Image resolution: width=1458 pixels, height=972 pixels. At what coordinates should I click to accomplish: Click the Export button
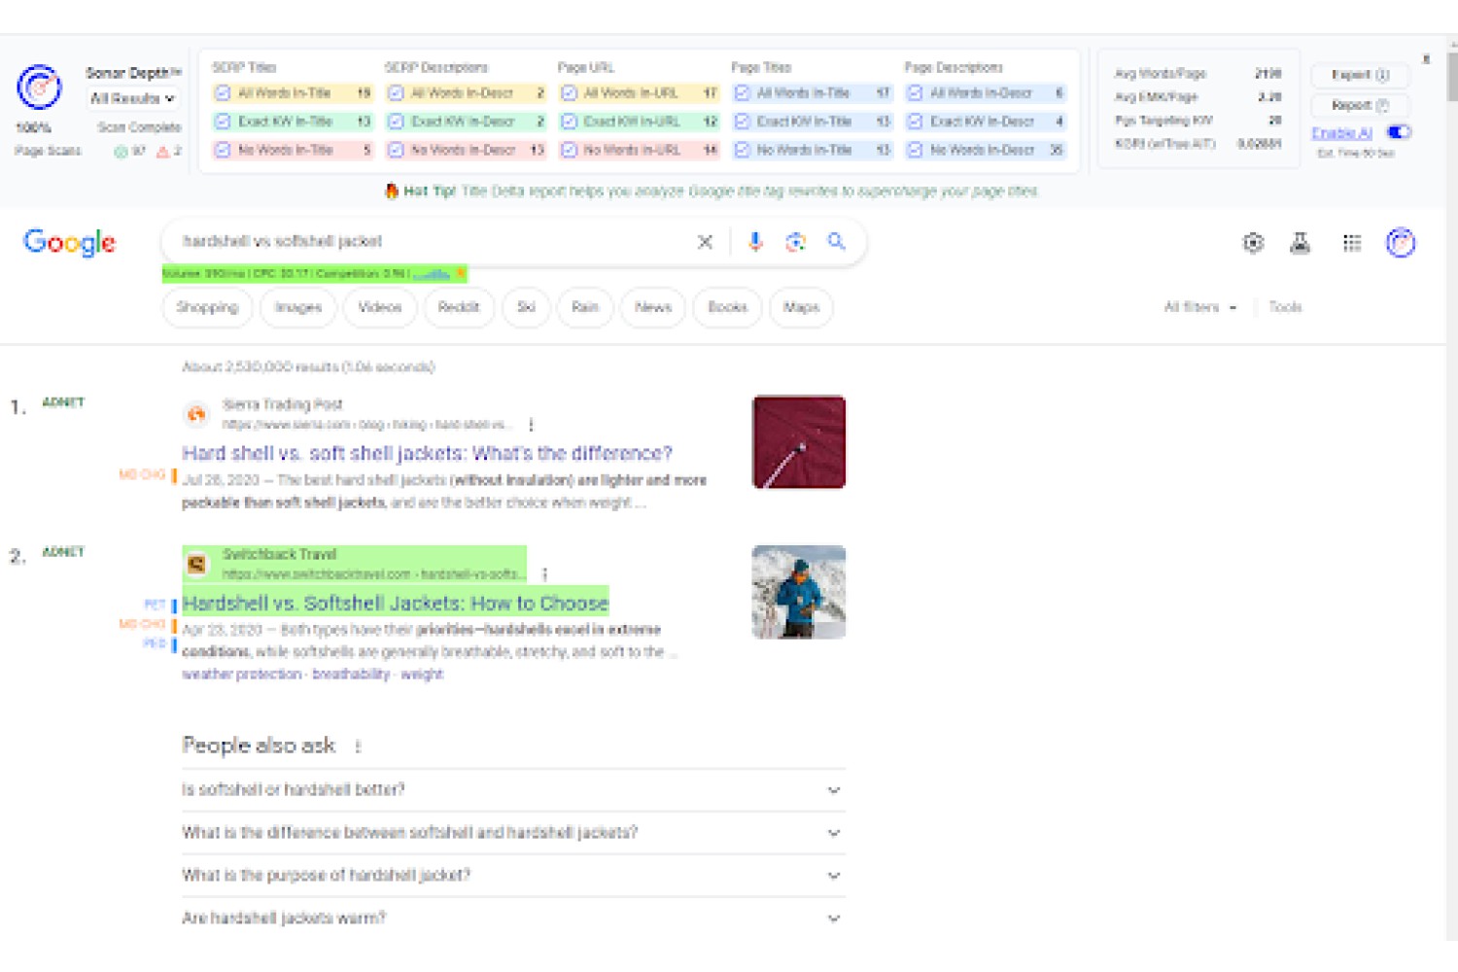[x=1361, y=75]
